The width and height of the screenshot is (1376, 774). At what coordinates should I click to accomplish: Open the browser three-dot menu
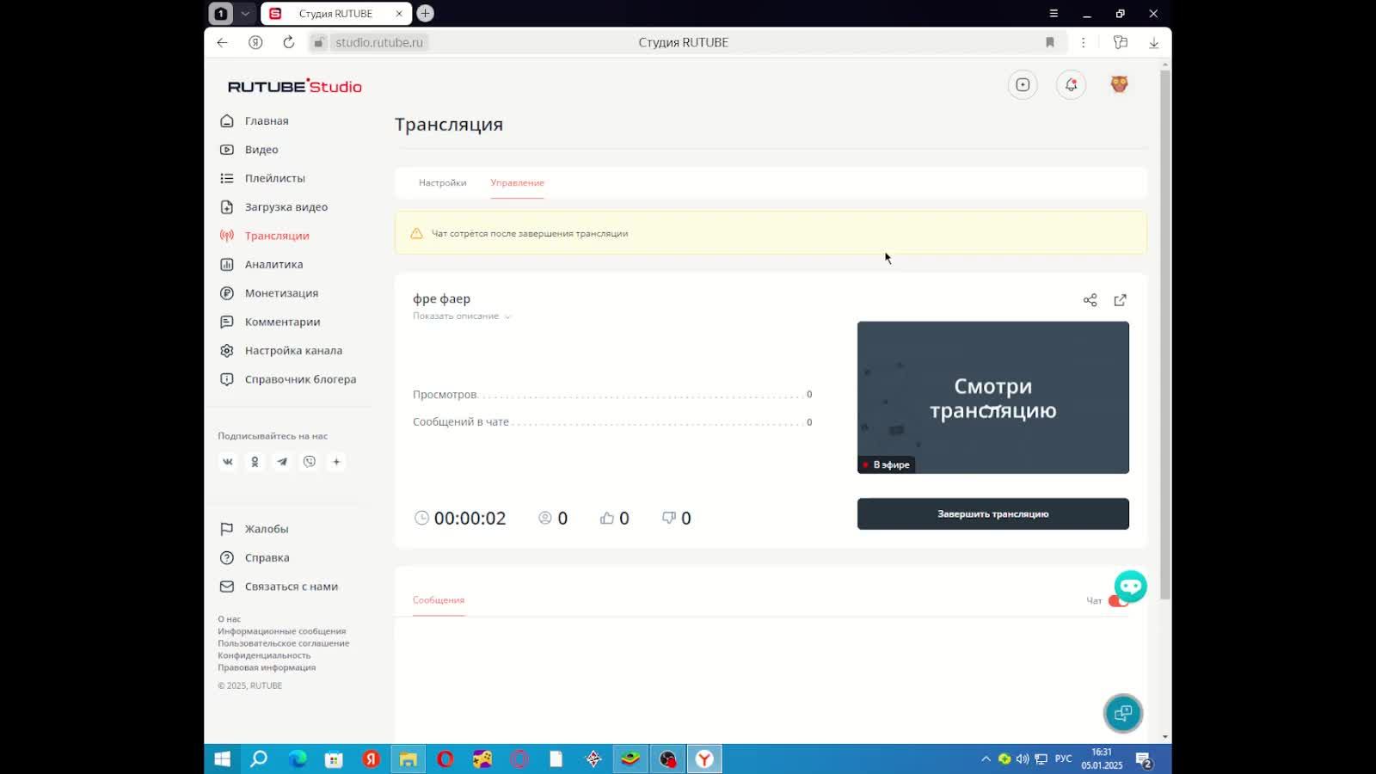[1083, 42]
